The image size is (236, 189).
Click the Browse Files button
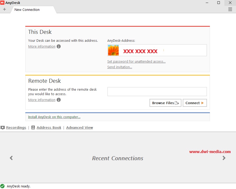coord(165,103)
